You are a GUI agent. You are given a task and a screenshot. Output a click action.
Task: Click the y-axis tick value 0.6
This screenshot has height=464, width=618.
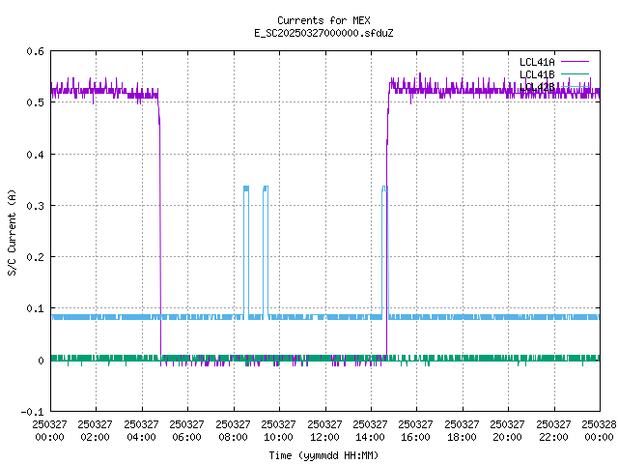pos(35,51)
